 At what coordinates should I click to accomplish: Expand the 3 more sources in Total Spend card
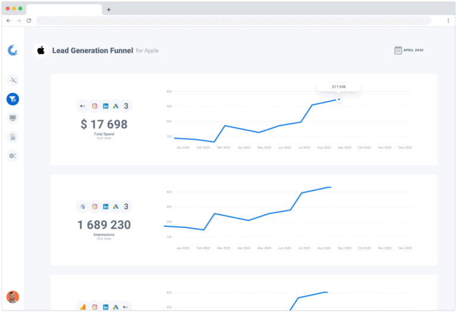[x=126, y=107]
